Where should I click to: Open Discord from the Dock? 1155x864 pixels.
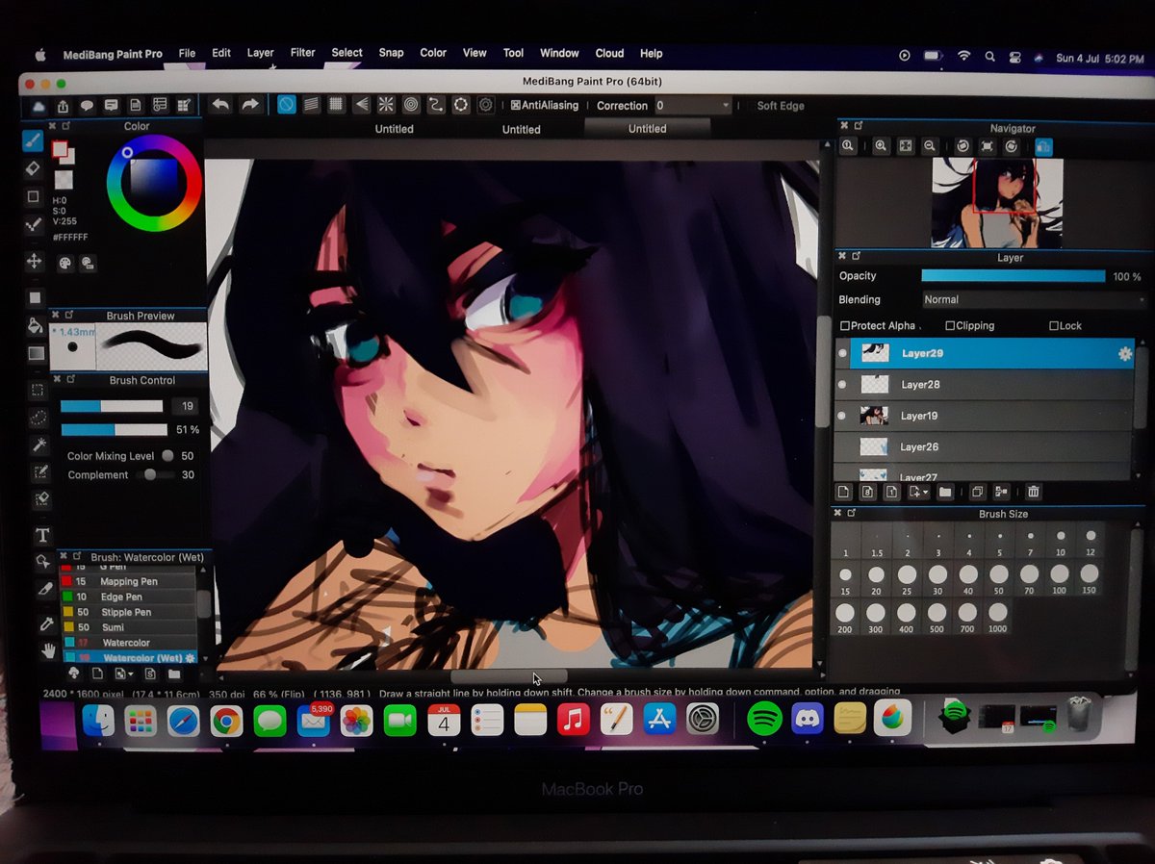click(x=808, y=719)
